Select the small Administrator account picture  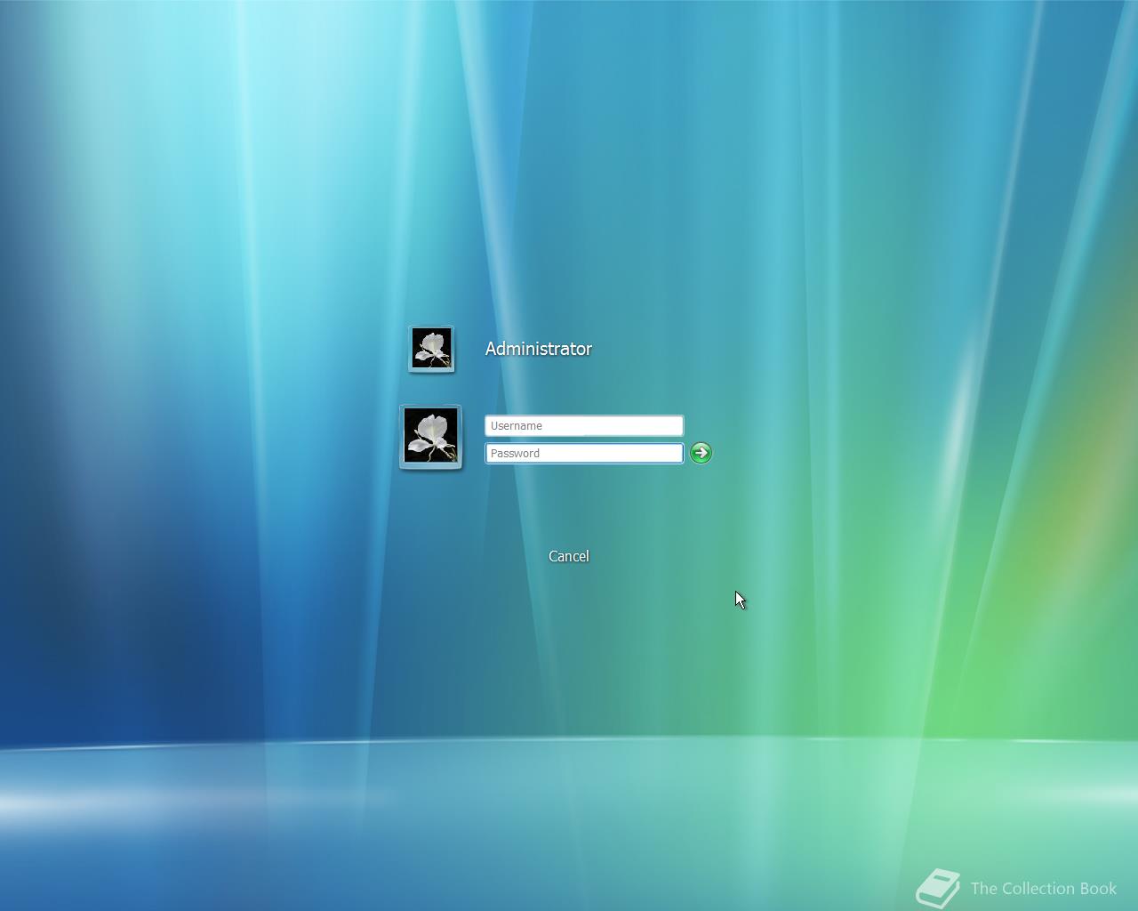431,349
